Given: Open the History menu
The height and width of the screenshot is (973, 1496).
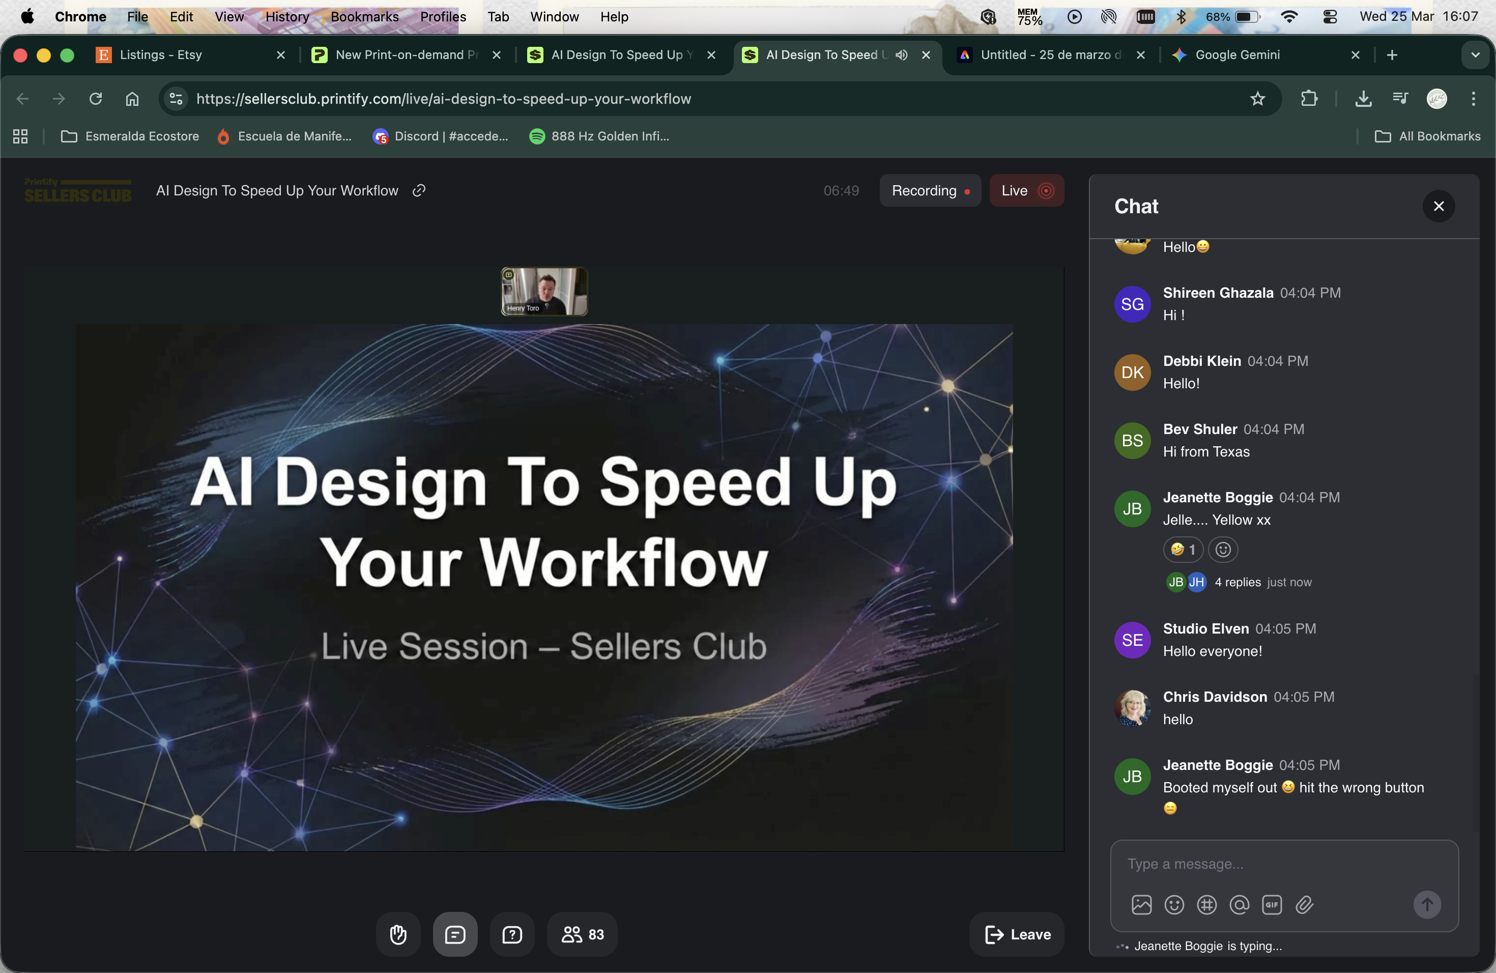Looking at the screenshot, I should [286, 16].
